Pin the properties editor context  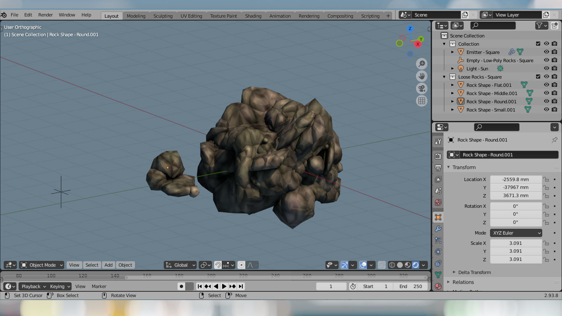[555, 140]
